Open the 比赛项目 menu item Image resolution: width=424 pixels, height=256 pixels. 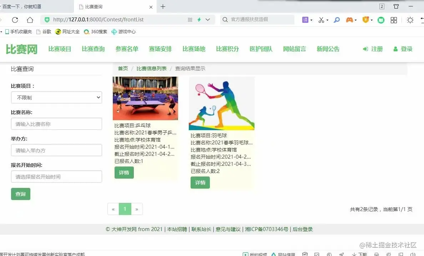pyautogui.click(x=60, y=49)
